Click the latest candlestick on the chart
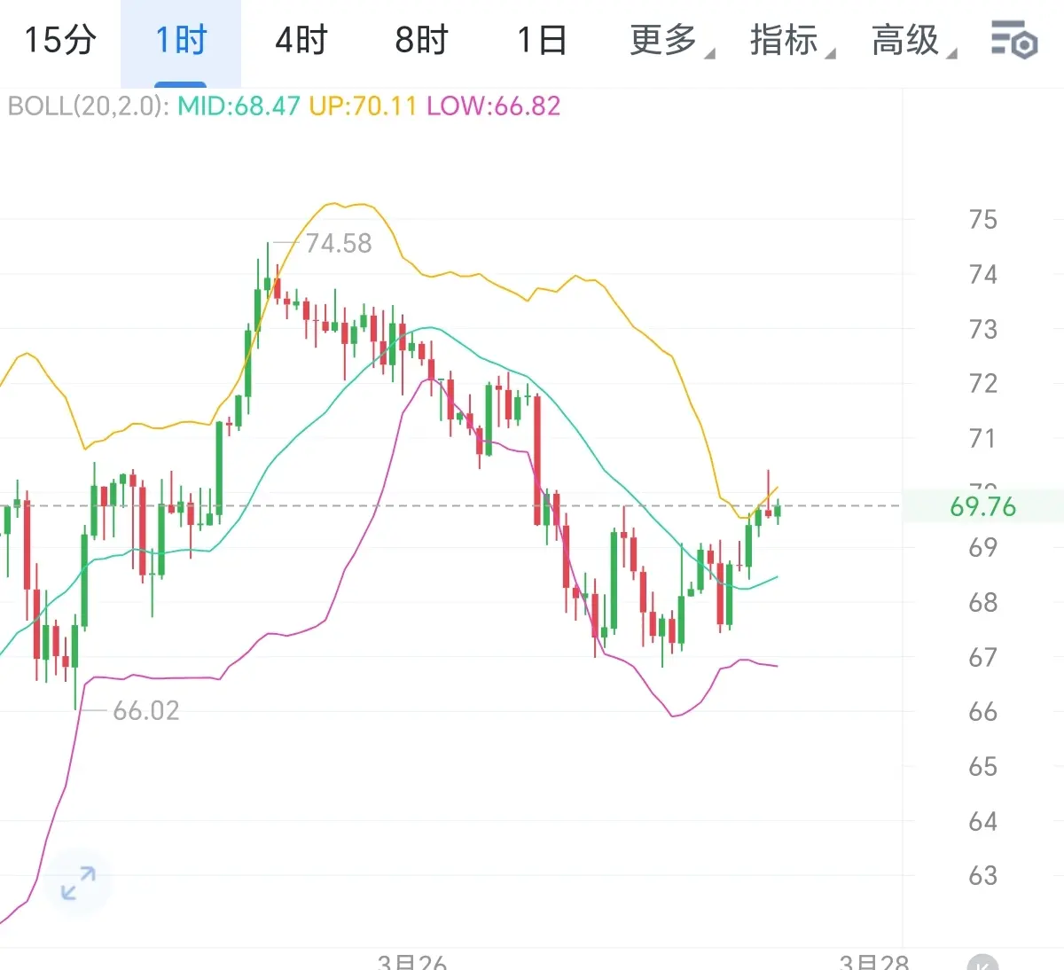Viewport: 1064px width, 970px height. tap(778, 511)
